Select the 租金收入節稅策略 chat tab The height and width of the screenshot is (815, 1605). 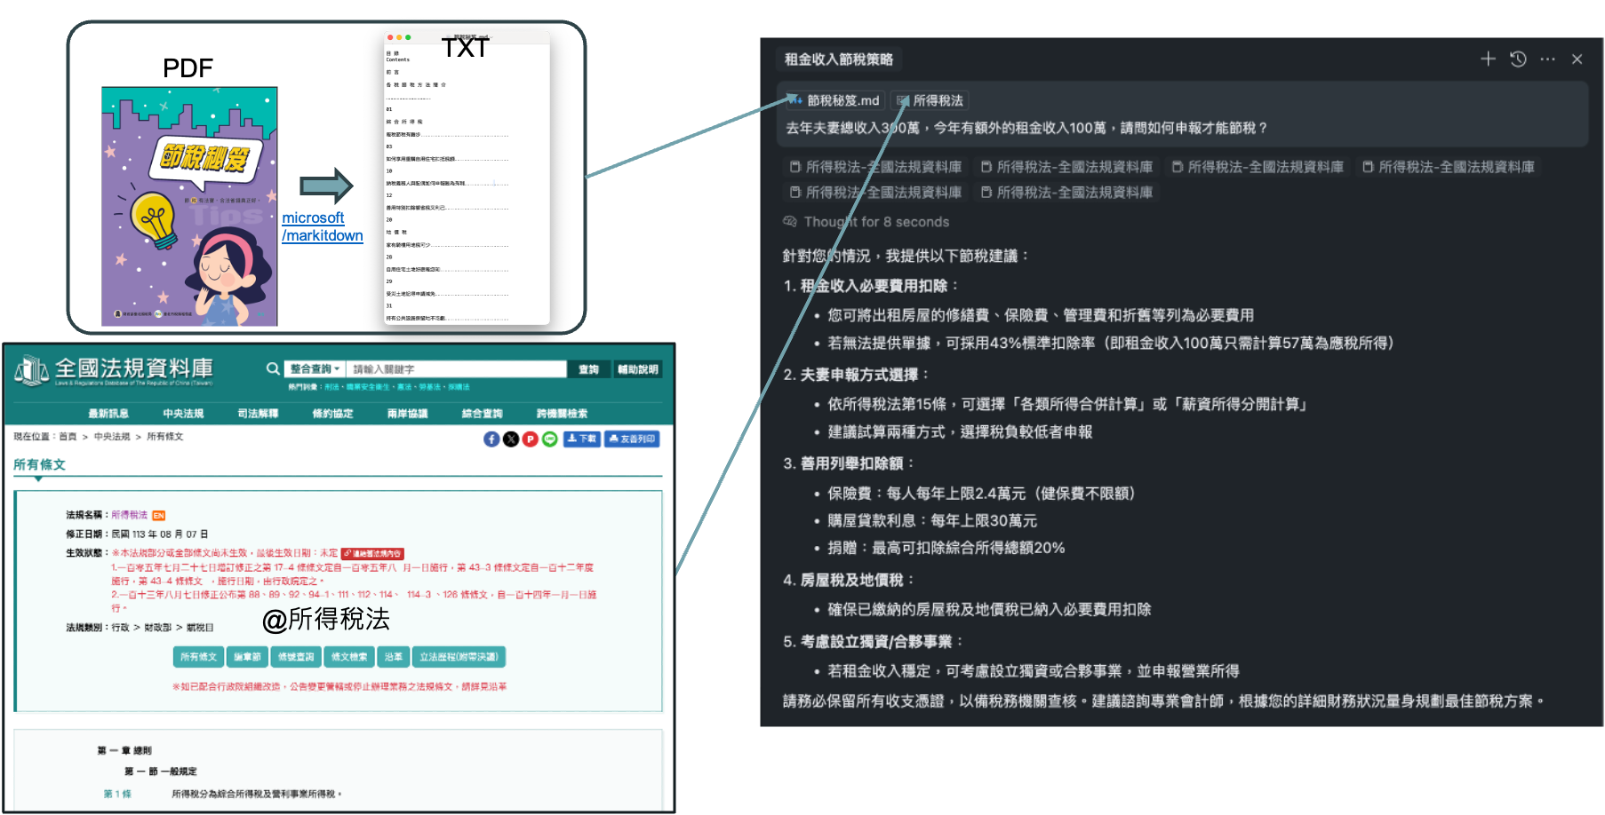pos(838,59)
